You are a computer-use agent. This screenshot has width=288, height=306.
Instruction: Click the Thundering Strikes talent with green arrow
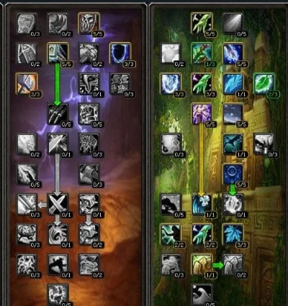click(x=58, y=53)
